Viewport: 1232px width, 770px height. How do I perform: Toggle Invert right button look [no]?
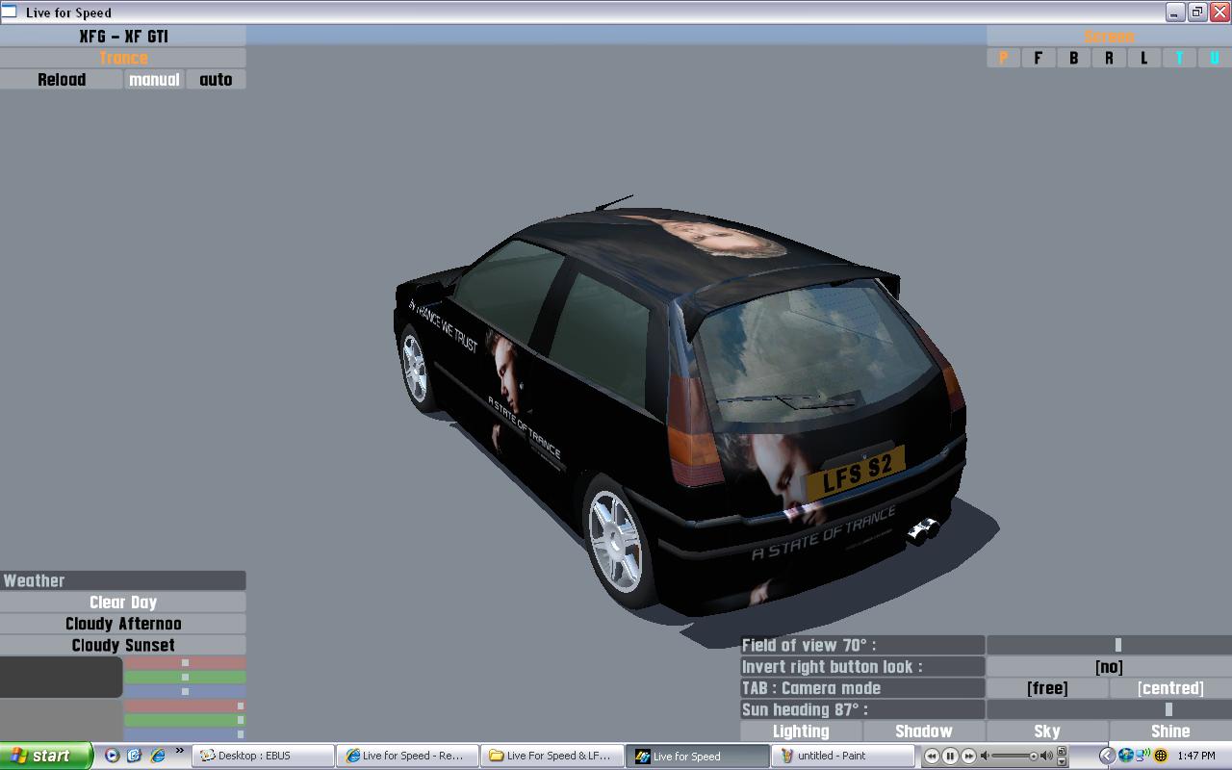tap(1109, 666)
